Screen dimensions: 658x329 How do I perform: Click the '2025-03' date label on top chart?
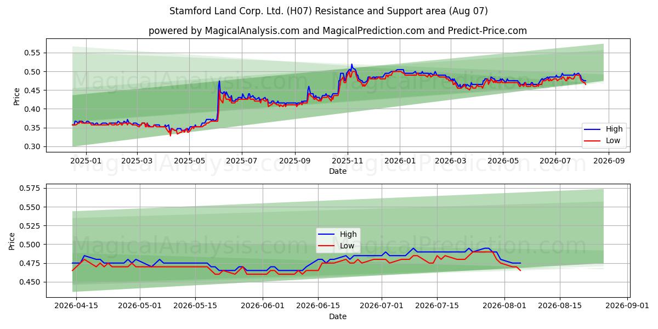tap(137, 161)
